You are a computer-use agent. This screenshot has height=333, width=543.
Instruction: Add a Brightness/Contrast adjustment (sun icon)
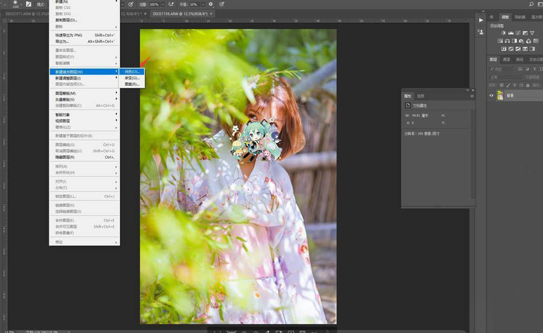click(x=504, y=33)
